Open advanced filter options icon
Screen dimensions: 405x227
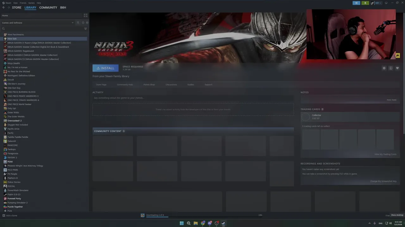85,29
